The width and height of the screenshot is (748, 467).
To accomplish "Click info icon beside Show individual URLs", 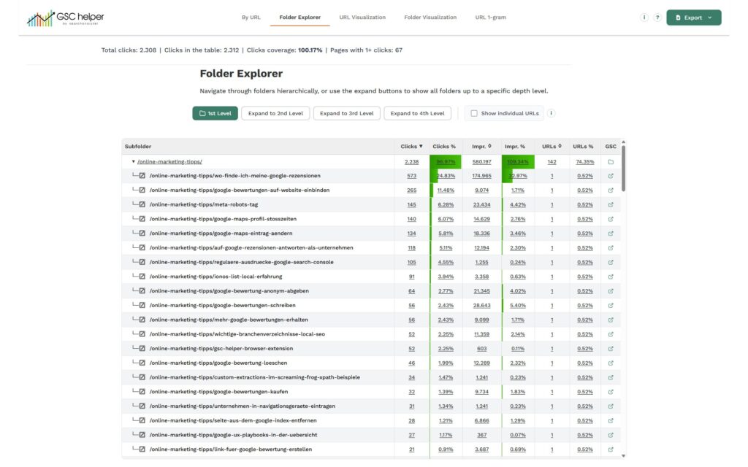I will [552, 113].
